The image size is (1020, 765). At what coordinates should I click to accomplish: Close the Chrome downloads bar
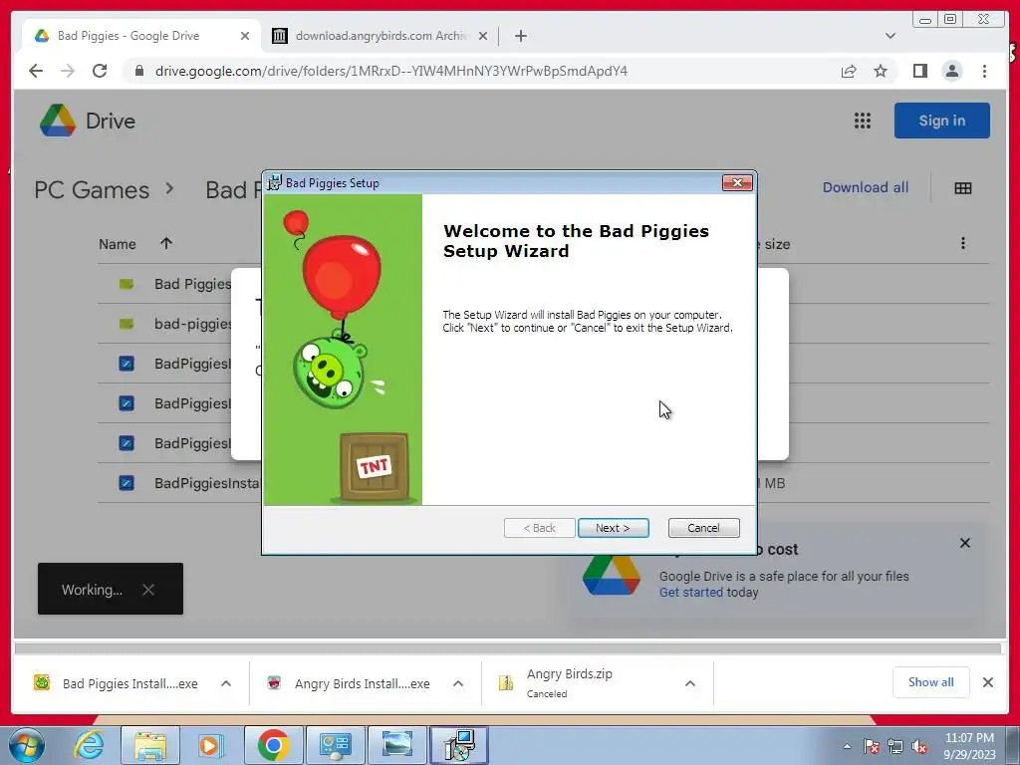point(987,681)
